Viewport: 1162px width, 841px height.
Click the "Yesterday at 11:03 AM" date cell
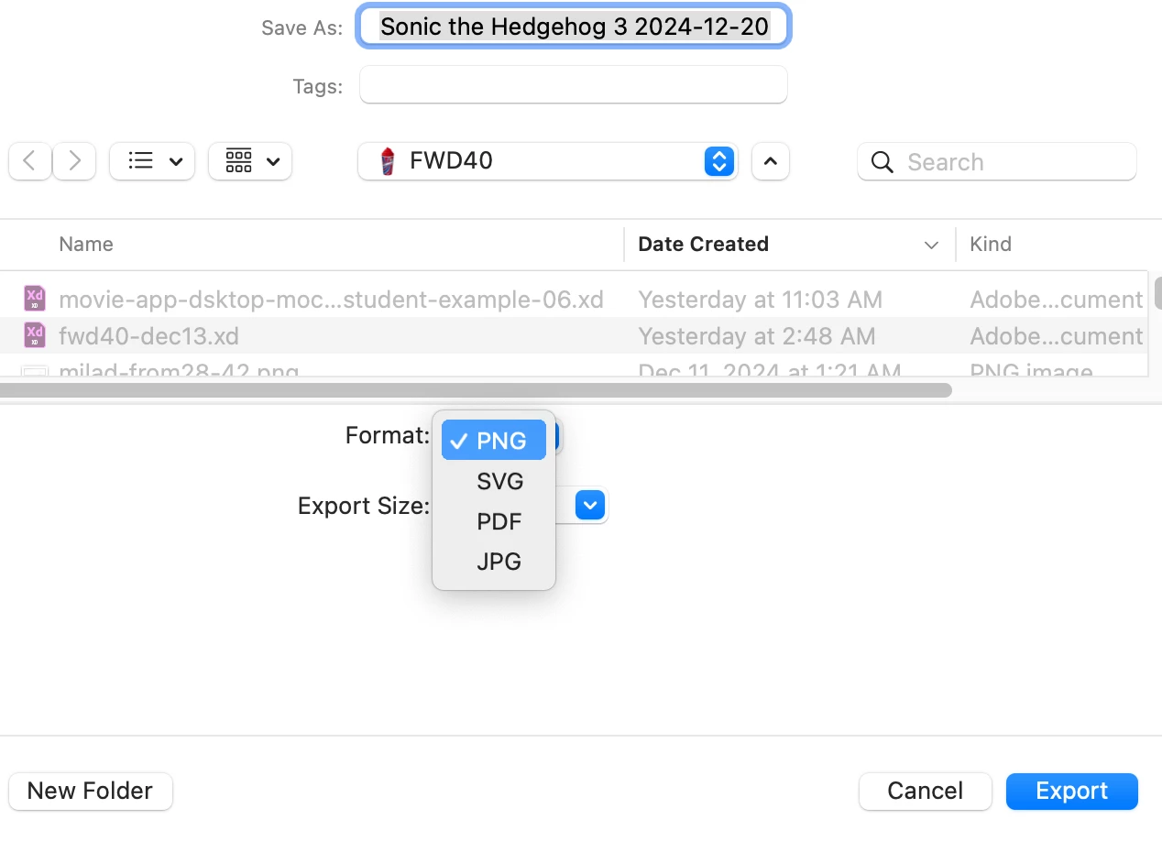pos(760,300)
